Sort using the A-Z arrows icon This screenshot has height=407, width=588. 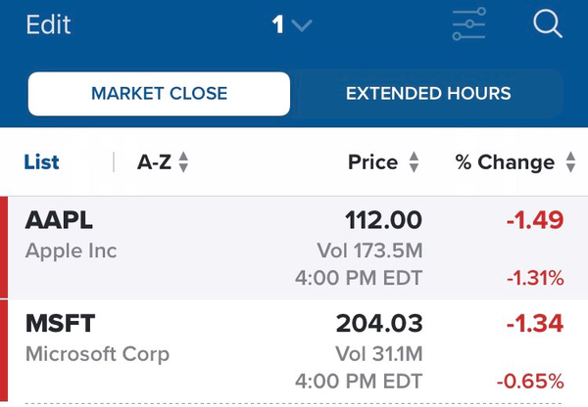(x=183, y=162)
